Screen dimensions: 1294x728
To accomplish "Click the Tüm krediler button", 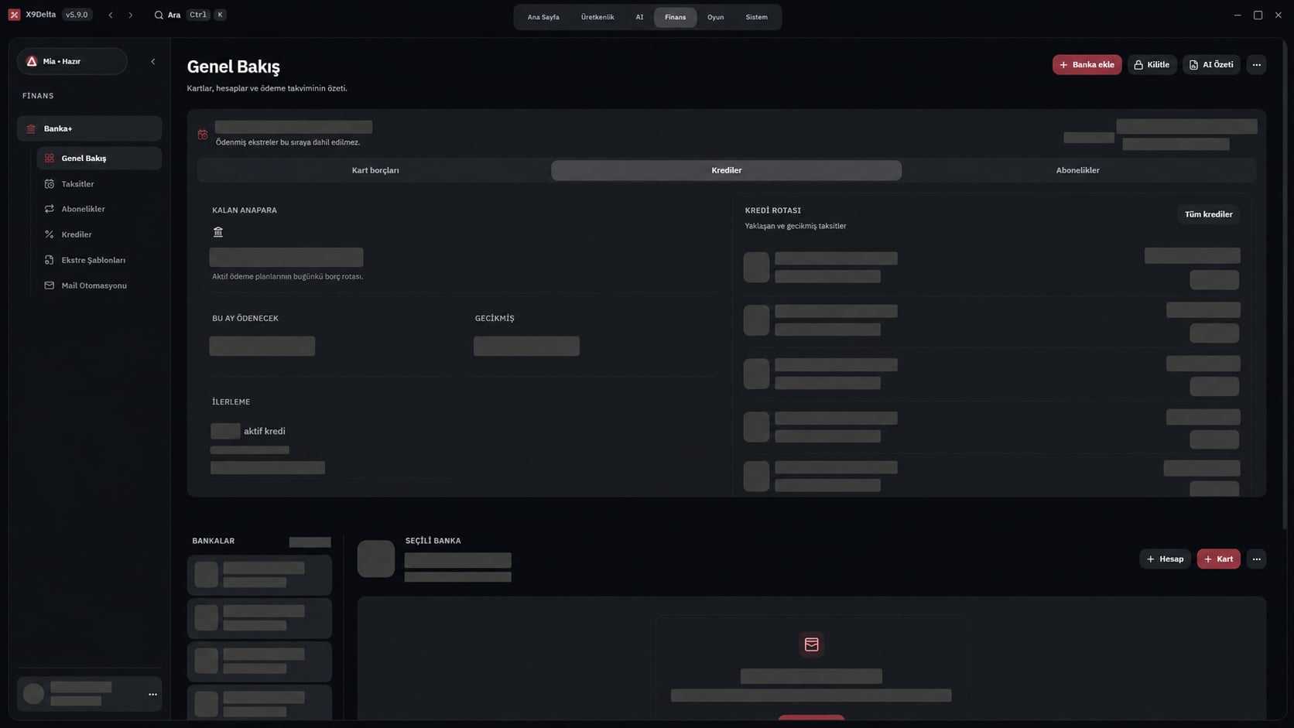I will (1208, 214).
